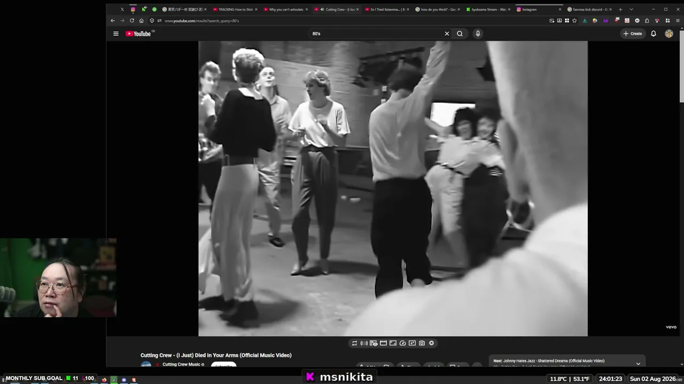
Task: Open Firefox from the taskbar
Action: coord(104,380)
